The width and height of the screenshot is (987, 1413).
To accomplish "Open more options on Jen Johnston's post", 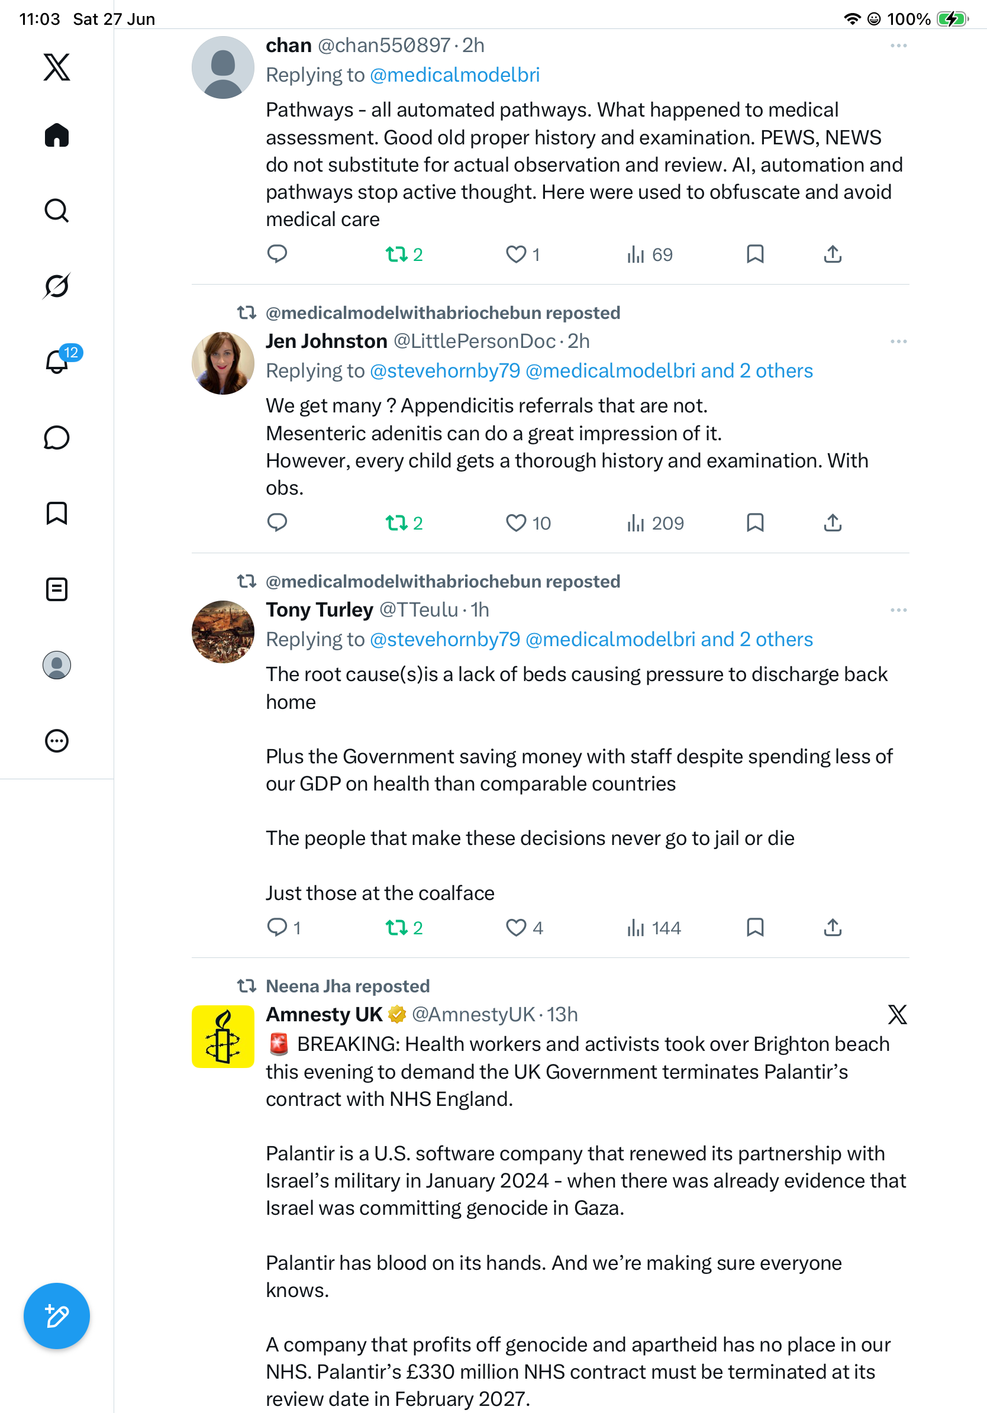I will tap(898, 341).
